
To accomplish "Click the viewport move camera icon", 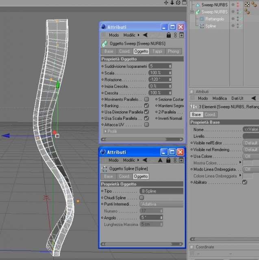I will pyautogui.click(x=166, y=2).
